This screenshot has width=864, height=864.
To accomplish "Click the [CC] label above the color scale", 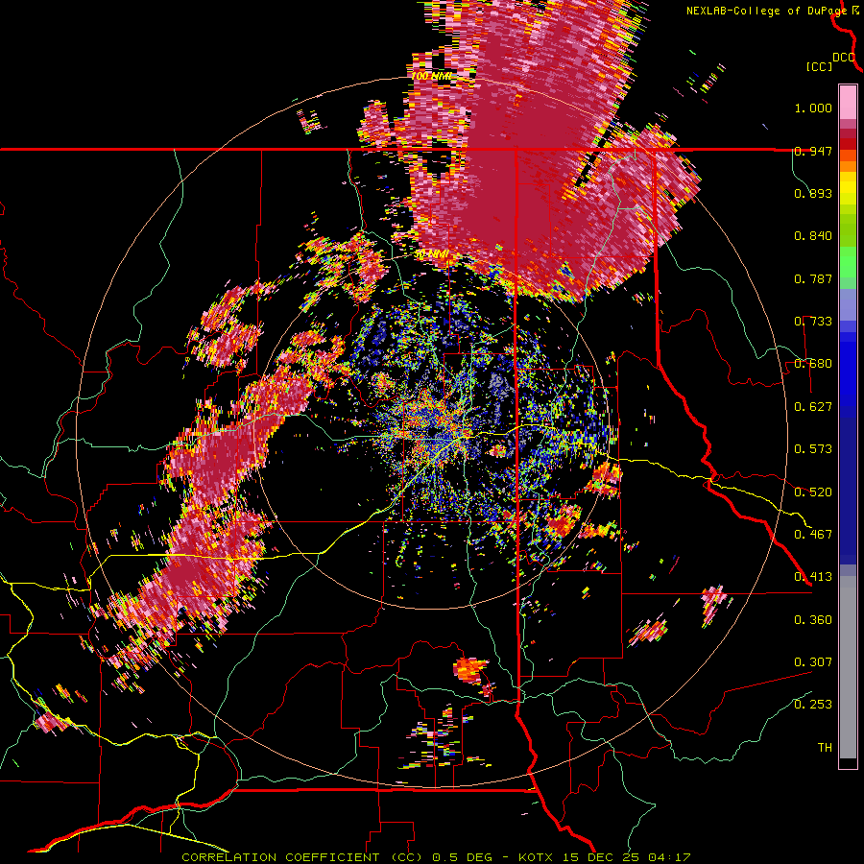I will pos(819,66).
